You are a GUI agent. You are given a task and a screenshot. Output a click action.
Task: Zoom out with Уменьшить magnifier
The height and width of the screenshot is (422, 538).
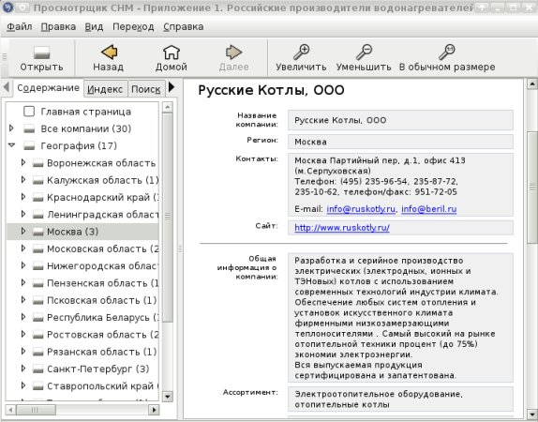tap(364, 53)
